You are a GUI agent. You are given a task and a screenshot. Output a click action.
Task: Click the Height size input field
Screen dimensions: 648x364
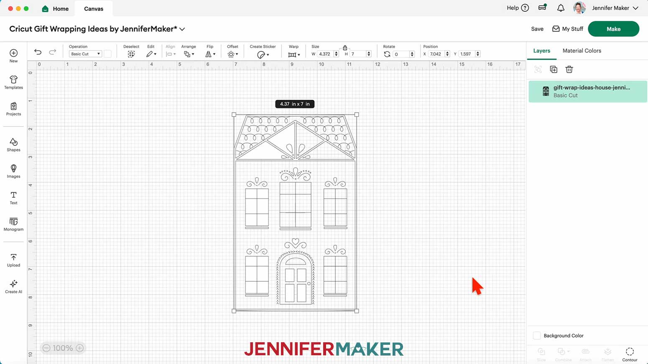[358, 54]
